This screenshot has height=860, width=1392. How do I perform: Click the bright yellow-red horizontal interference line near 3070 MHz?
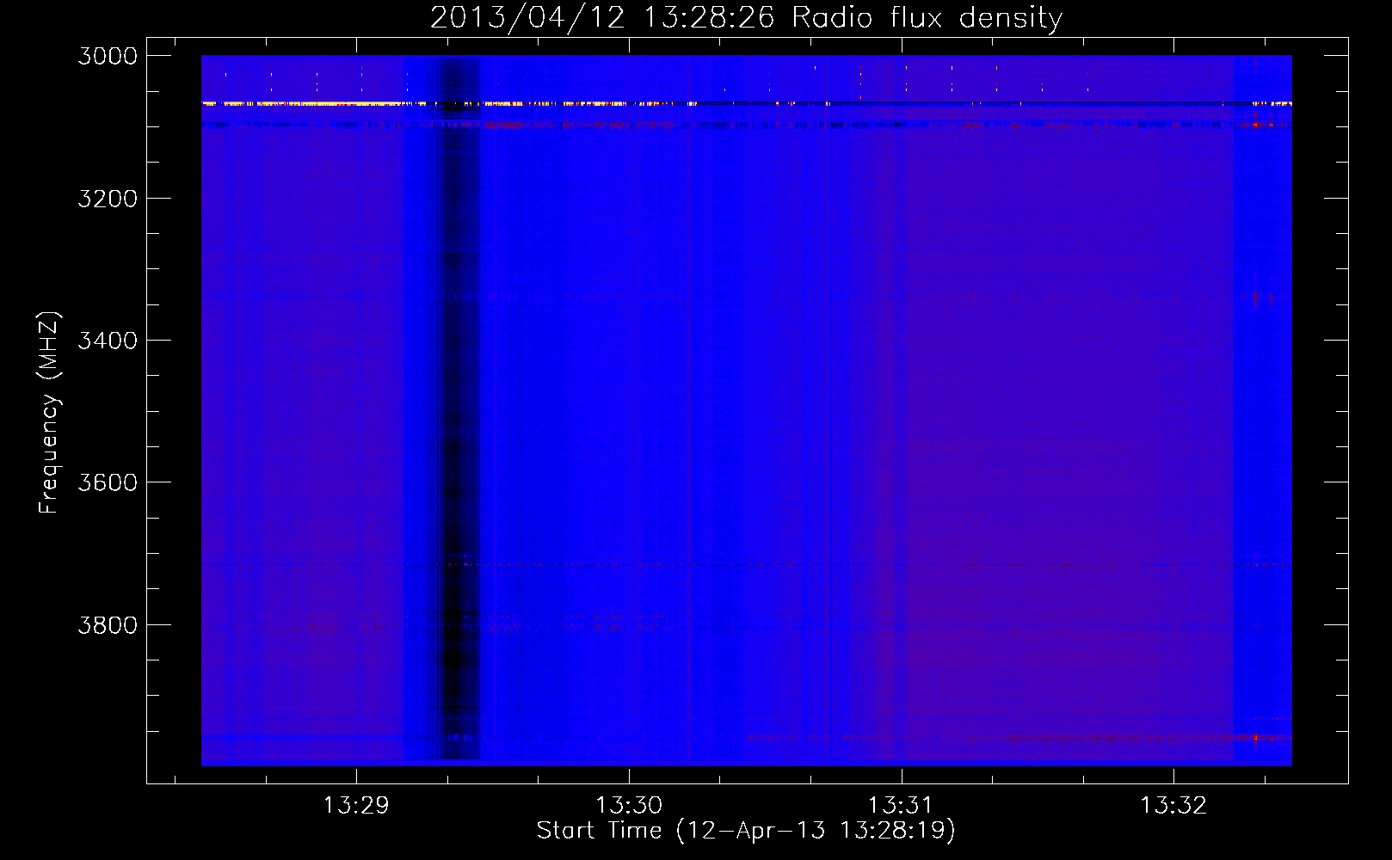coord(746,103)
